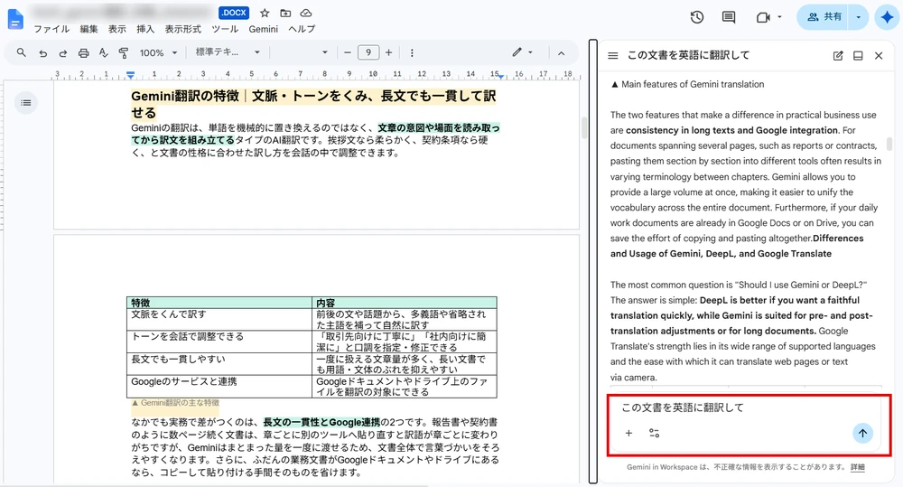903x487 pixels.
Task: Click table header cell 内容
Action: (405, 303)
